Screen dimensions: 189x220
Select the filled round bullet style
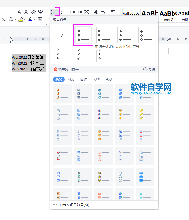coord(83,35)
